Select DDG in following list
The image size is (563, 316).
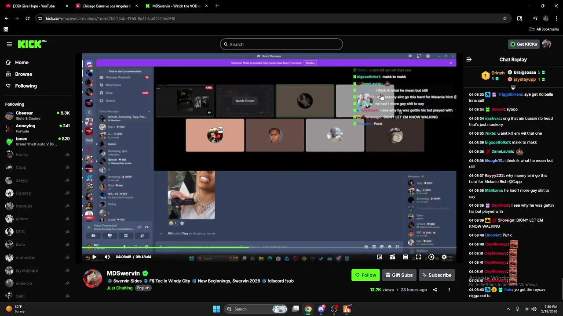pyautogui.click(x=37, y=232)
